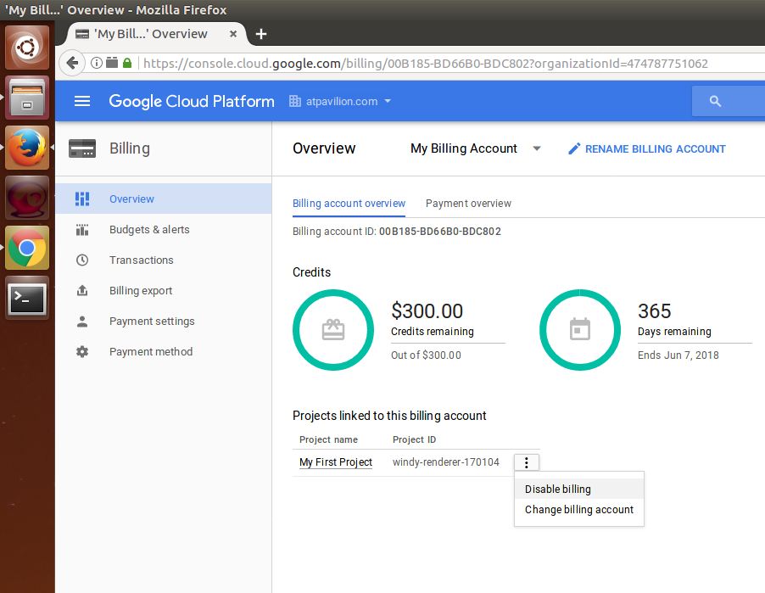Click the Billing heading in sidebar
The image size is (765, 593).
tap(130, 148)
